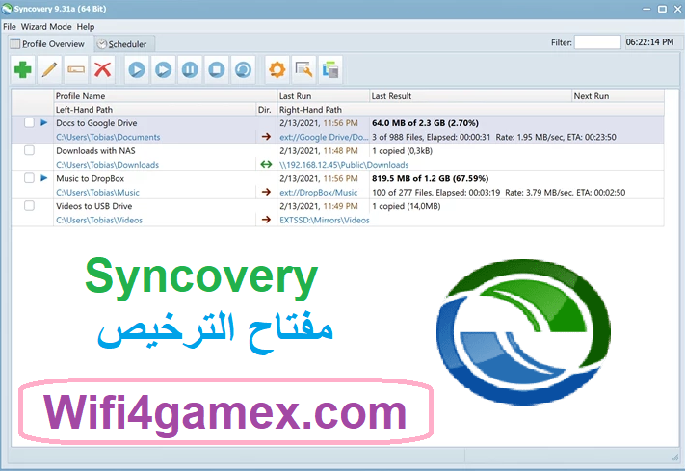
Task: Open path C:\Users\Tobias\Videos
Action: tap(99, 220)
